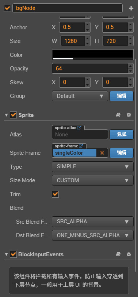
Task: Open Sprite component help documentation icon
Action: click(x=118, y=115)
